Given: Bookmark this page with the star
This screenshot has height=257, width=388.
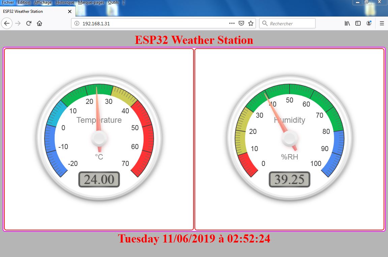Looking at the screenshot, I should (x=250, y=23).
